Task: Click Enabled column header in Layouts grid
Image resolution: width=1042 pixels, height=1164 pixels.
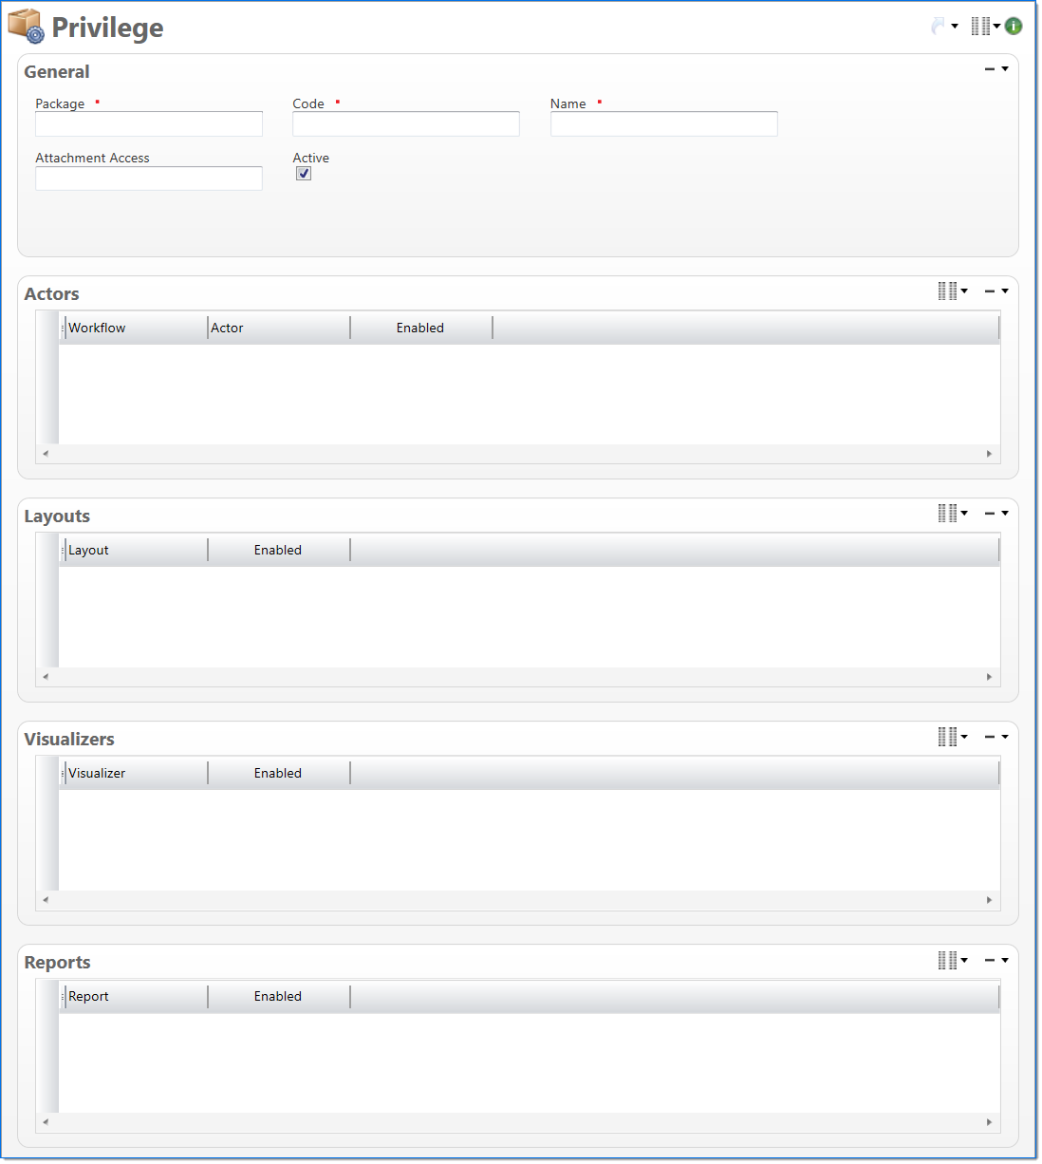Action: coord(278,551)
